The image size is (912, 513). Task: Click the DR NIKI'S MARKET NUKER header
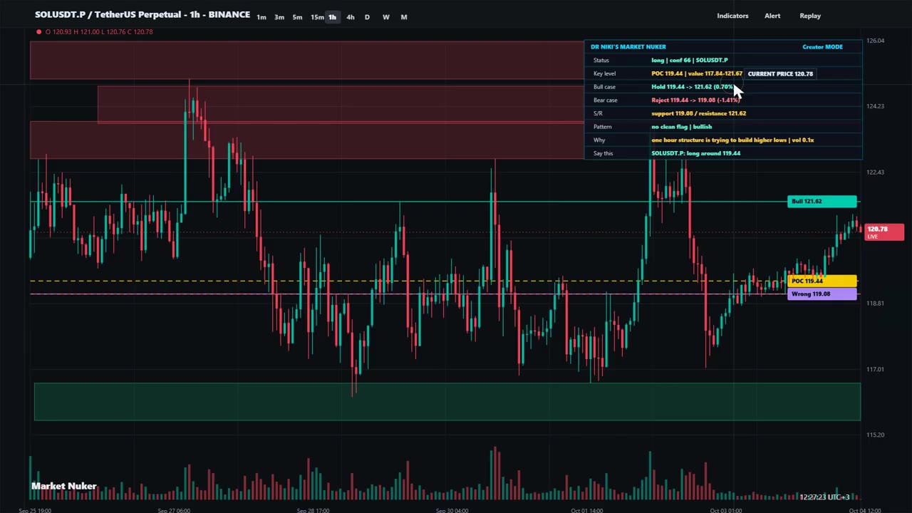point(628,47)
